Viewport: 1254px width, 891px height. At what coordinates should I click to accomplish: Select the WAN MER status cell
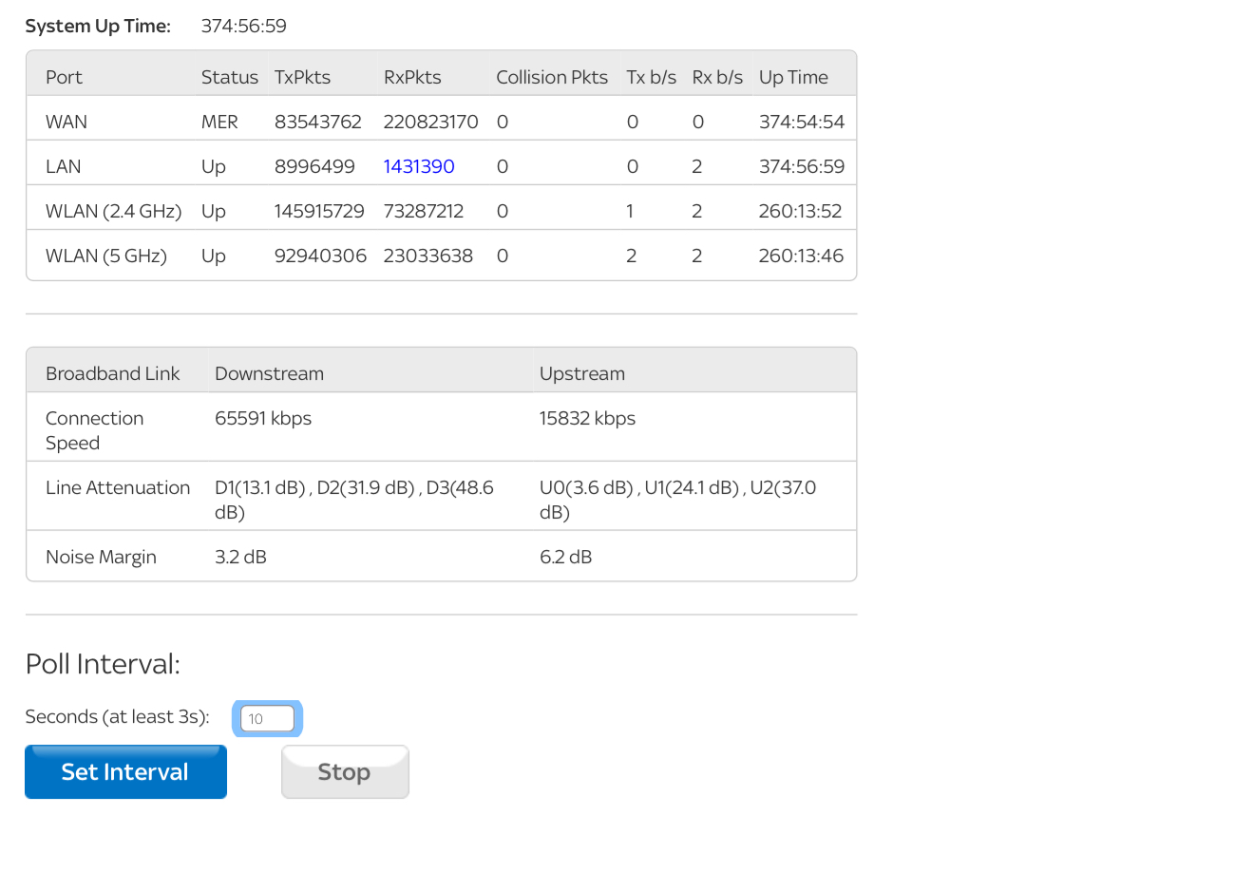coord(219,123)
